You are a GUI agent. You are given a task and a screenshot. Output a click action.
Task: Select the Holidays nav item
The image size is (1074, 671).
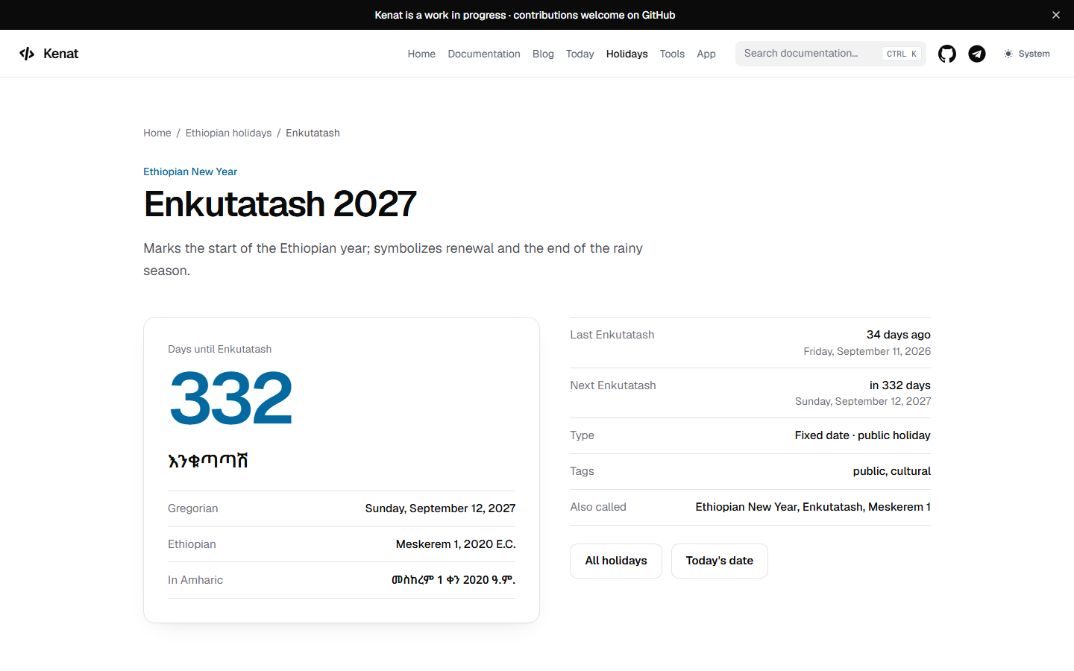coord(626,54)
